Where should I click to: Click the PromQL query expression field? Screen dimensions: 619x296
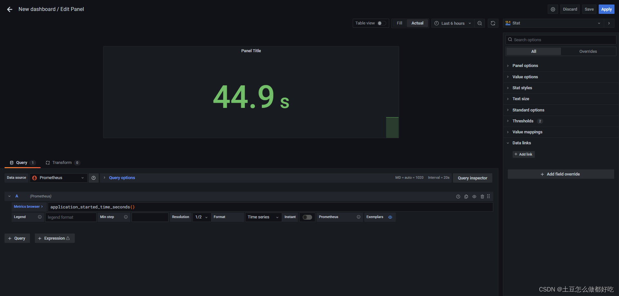tap(270, 207)
